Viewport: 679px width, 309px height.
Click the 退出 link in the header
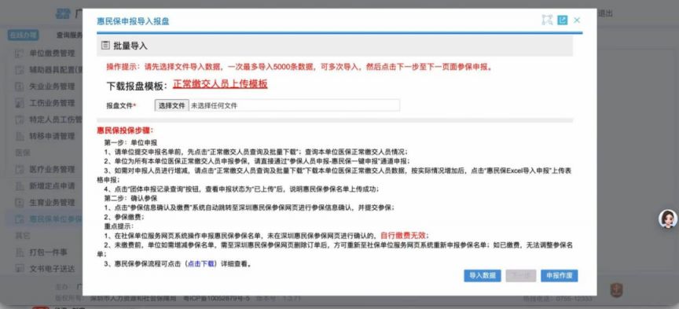coord(604,13)
